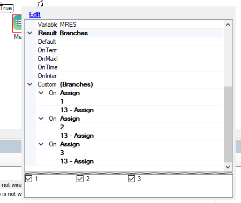Select the OnTerm branch row
This screenshot has width=241, height=203.
coord(130,50)
